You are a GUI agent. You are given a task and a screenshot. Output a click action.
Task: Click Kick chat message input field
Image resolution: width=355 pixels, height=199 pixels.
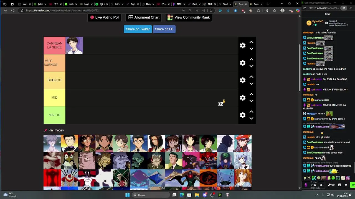314,185
